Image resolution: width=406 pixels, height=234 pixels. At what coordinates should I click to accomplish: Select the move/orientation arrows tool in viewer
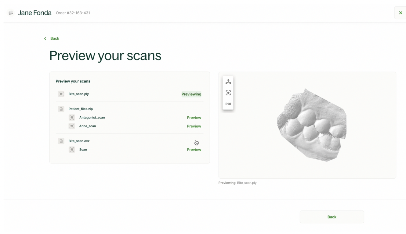coord(228,82)
